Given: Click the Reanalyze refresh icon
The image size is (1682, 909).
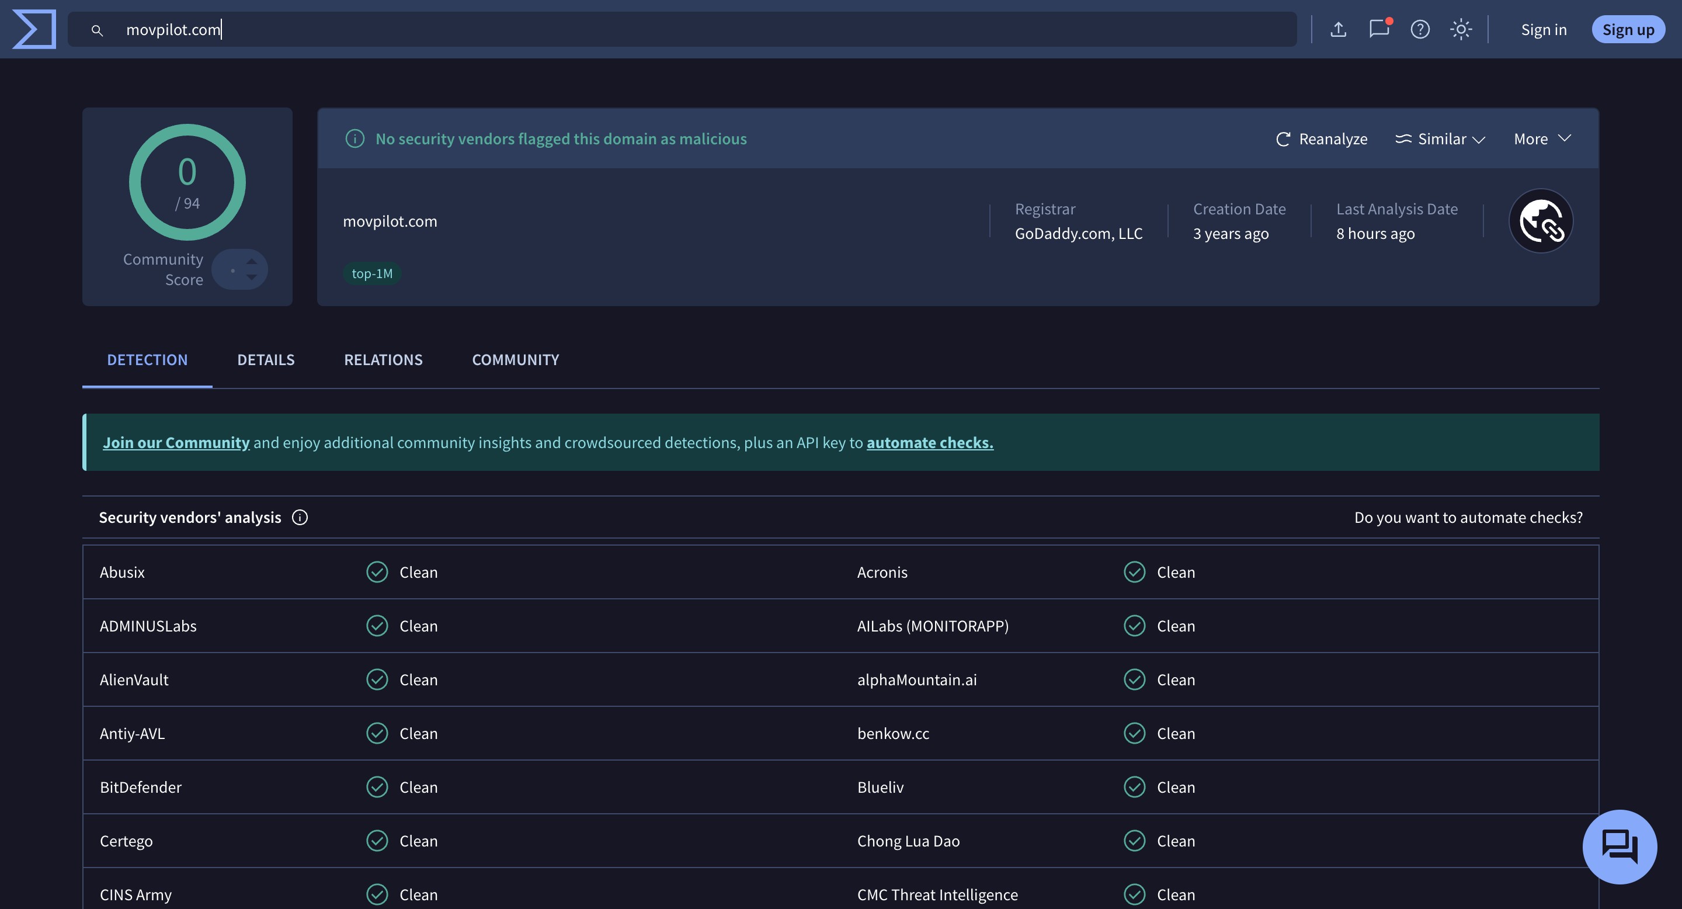Looking at the screenshot, I should tap(1283, 139).
